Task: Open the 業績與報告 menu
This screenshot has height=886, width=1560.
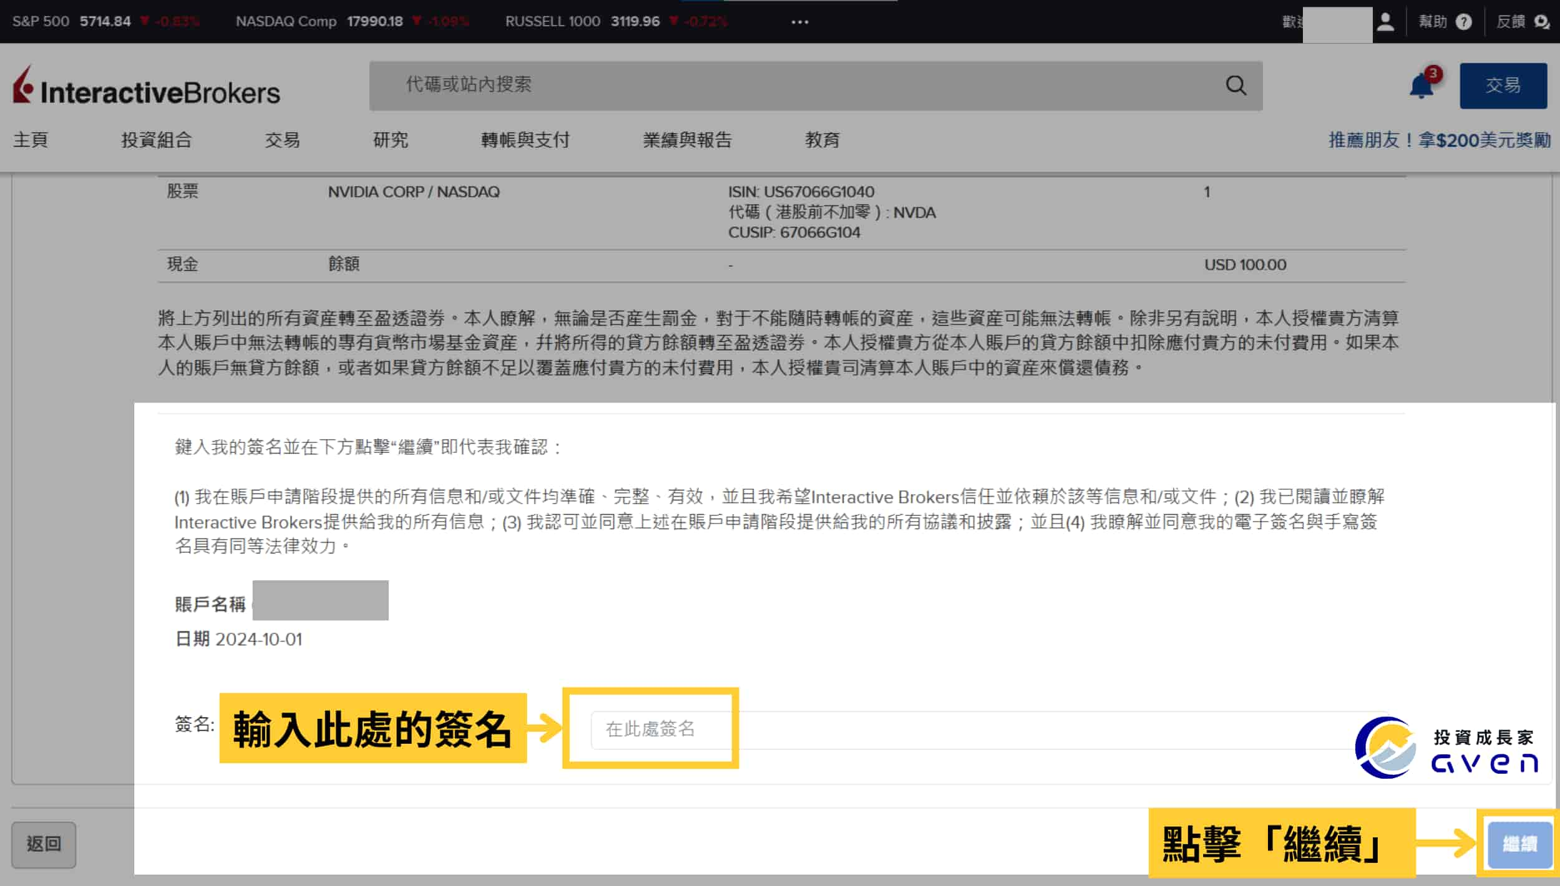Action: coord(687,140)
